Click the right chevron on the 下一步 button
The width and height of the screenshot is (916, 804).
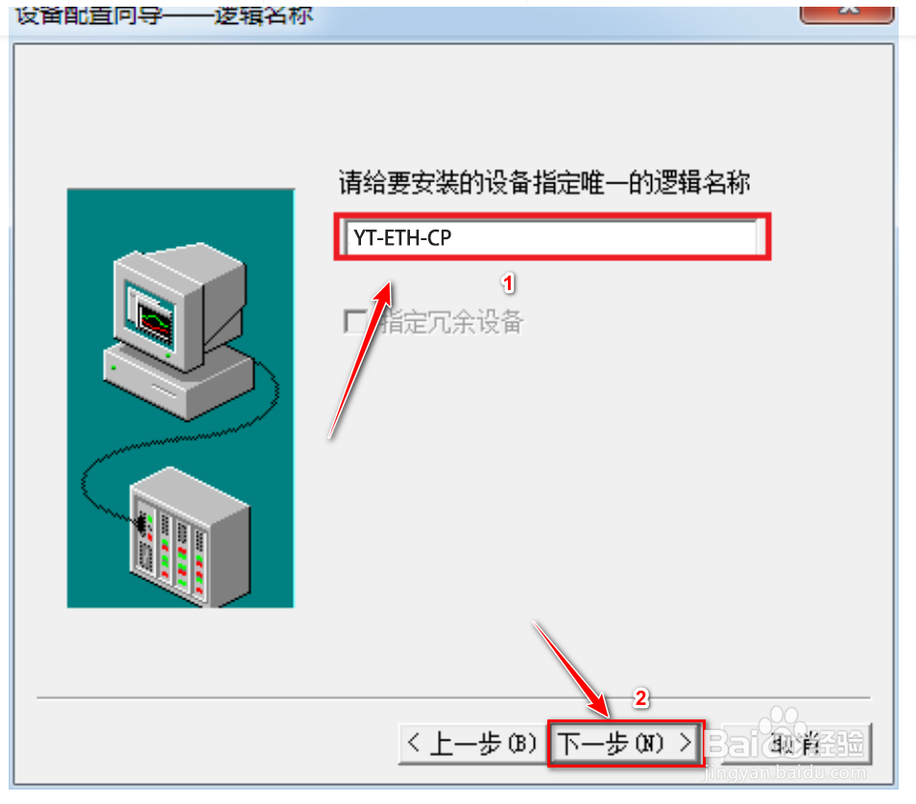[x=686, y=743]
